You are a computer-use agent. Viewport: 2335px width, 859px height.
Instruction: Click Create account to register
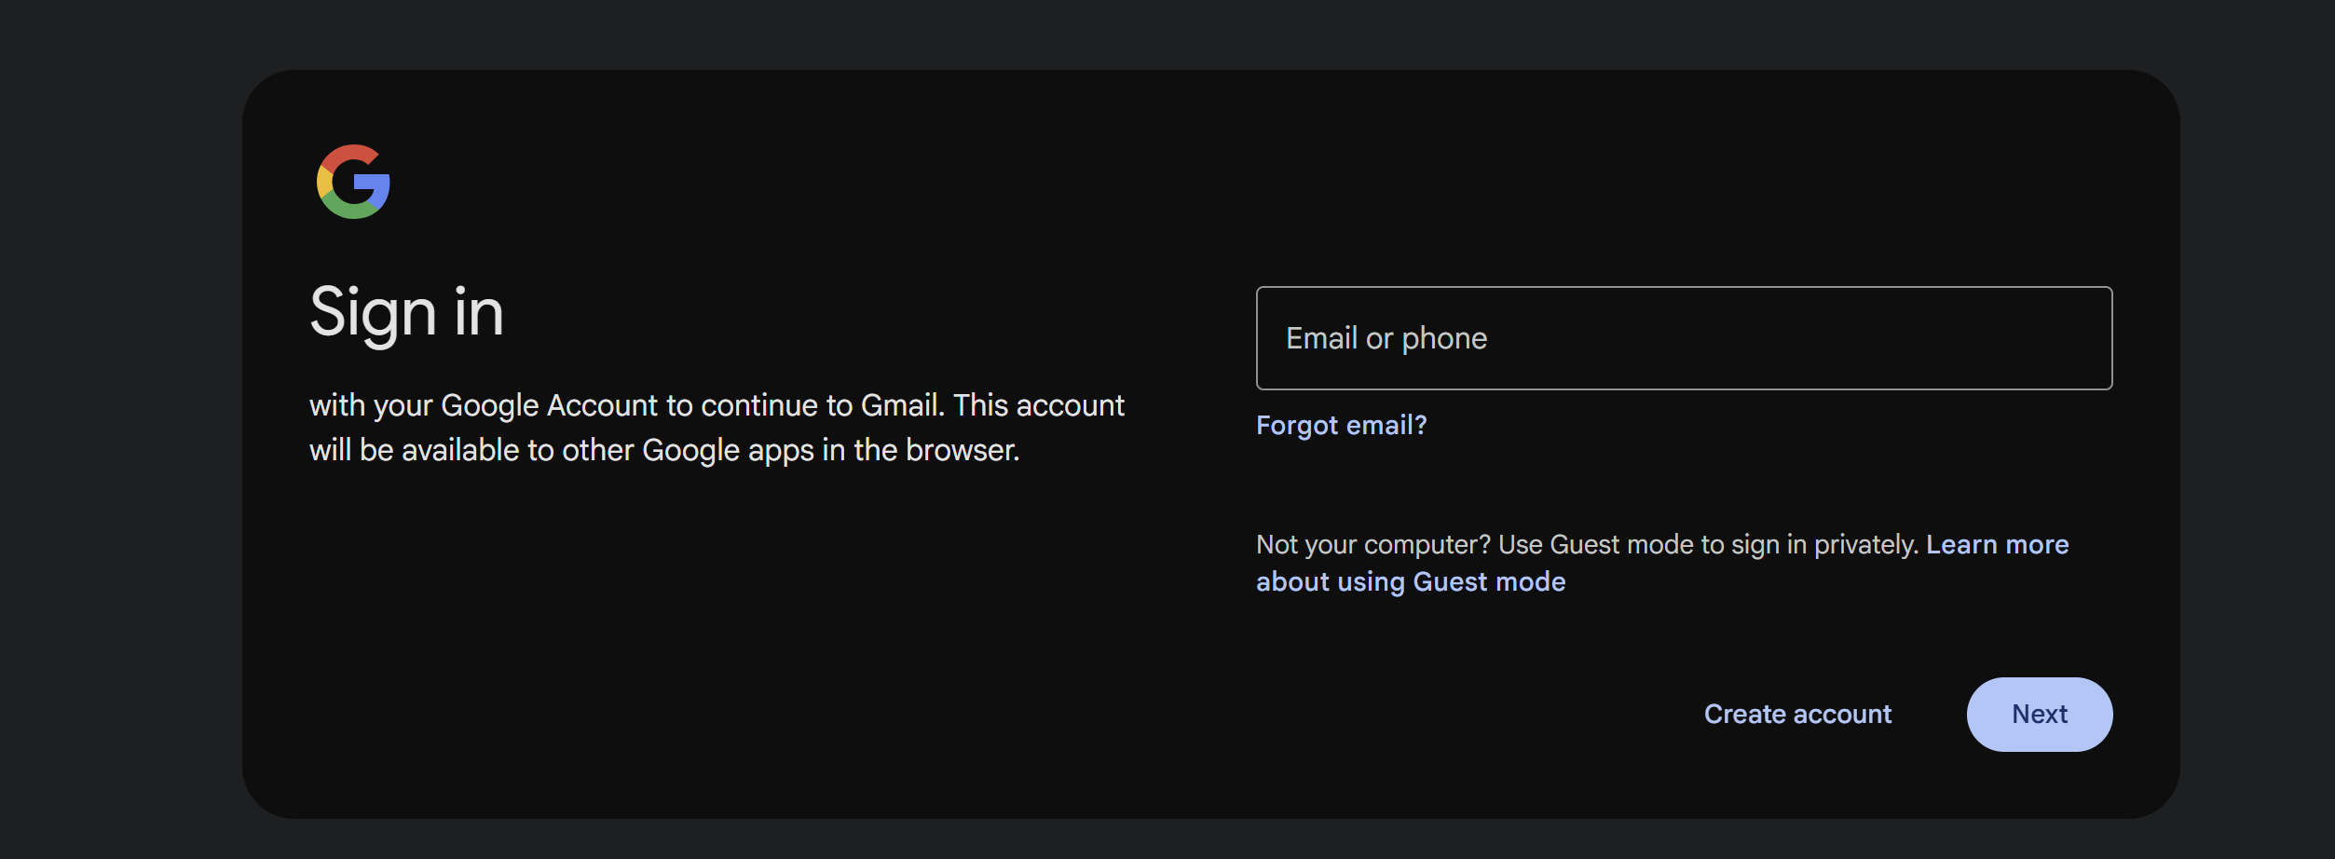pos(1797,714)
